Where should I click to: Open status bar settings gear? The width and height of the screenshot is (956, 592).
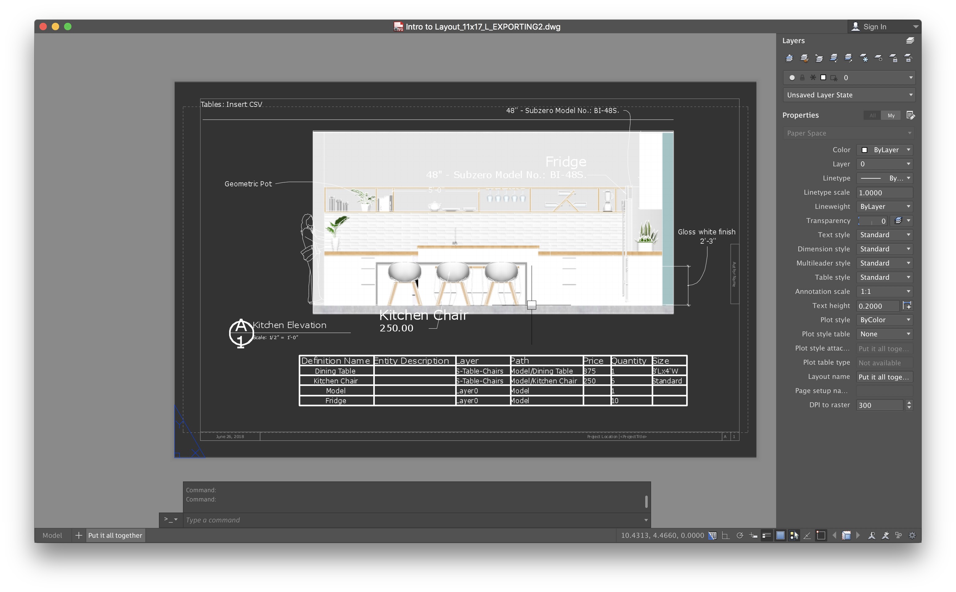click(x=912, y=535)
